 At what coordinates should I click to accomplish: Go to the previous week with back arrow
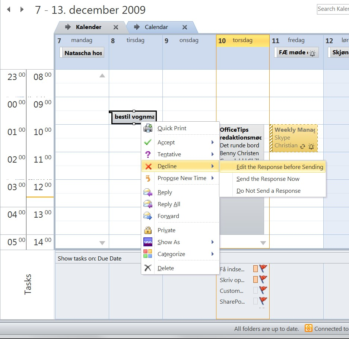click(x=9, y=9)
